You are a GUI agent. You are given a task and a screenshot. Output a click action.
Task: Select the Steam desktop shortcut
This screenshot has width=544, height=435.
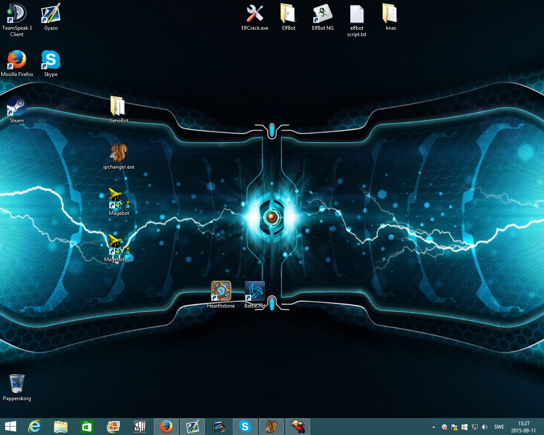pos(17,110)
